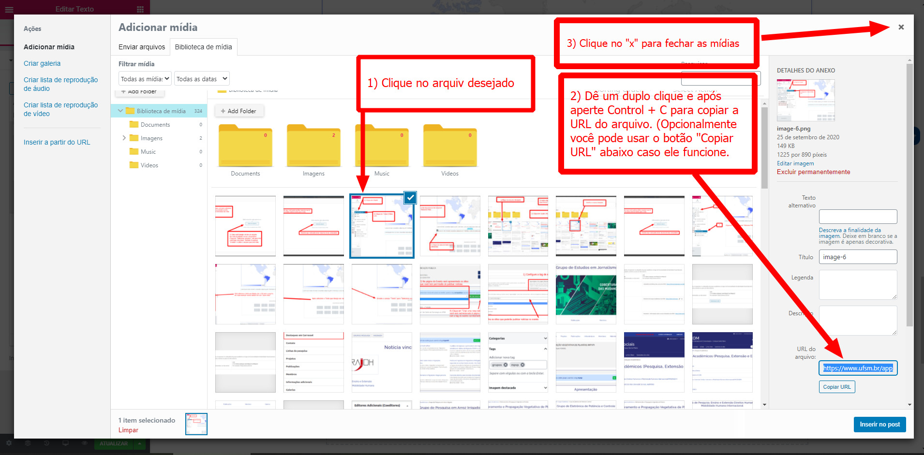Select Criar galeria in the actions menu
The width and height of the screenshot is (924, 455).
pos(42,63)
